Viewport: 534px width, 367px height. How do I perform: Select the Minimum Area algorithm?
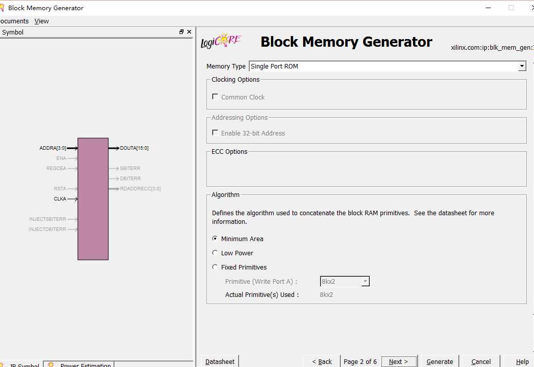click(215, 239)
